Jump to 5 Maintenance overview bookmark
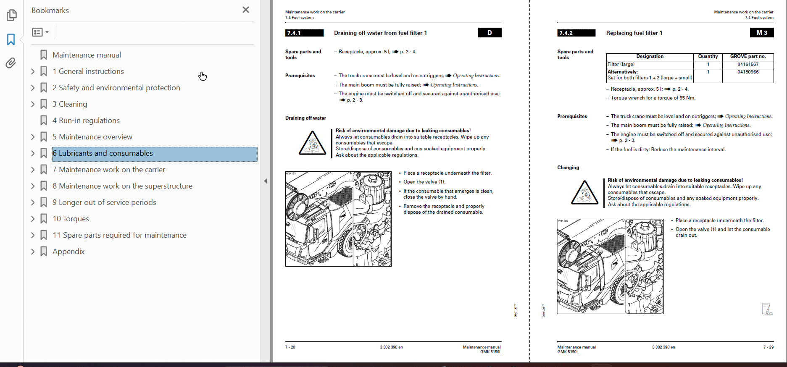Viewport: 787px width, 367px height. pyautogui.click(x=92, y=137)
